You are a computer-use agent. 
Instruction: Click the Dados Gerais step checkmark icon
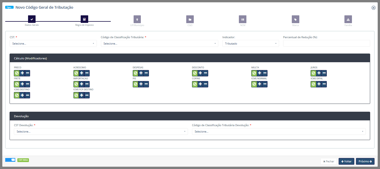tap(32, 19)
